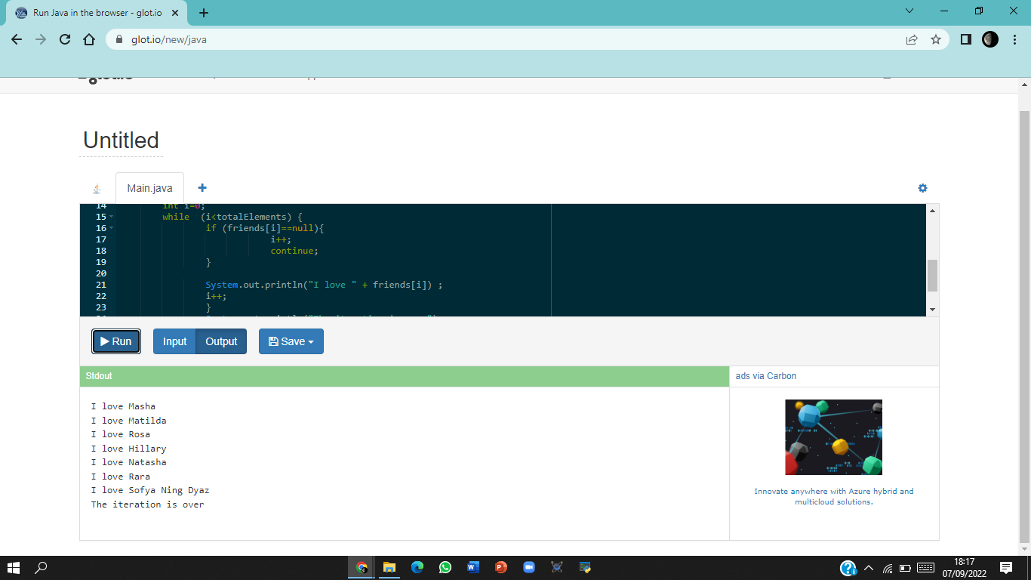This screenshot has width=1031, height=580.
Task: Bookmark this page with star icon
Action: 936,39
